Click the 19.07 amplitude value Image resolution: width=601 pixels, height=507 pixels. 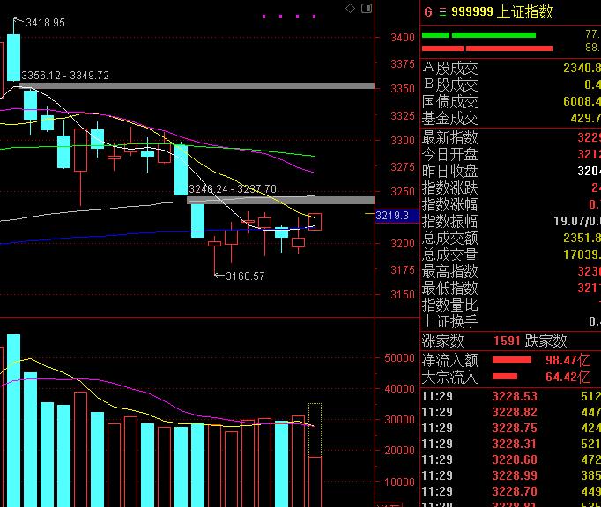tap(570, 221)
